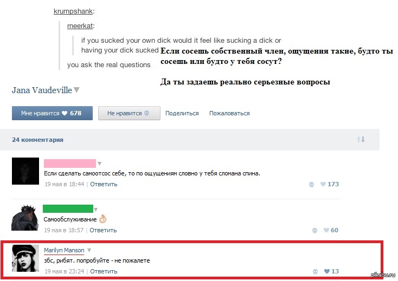
Task: Open the crowned-figure avatar of the second commenter
Action: [25, 218]
